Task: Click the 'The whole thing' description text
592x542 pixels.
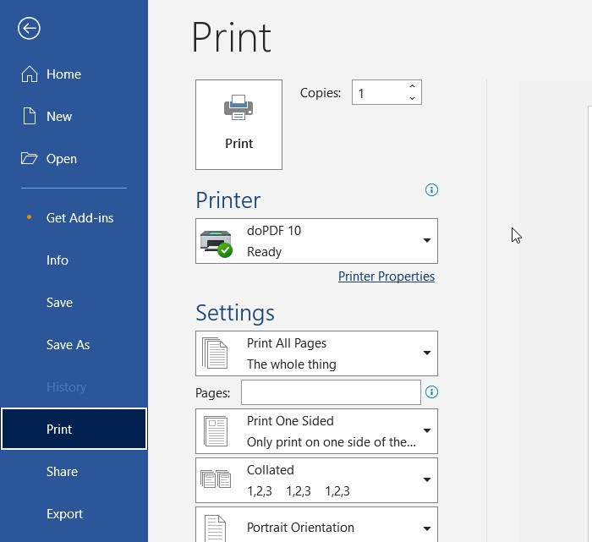Action: (292, 364)
